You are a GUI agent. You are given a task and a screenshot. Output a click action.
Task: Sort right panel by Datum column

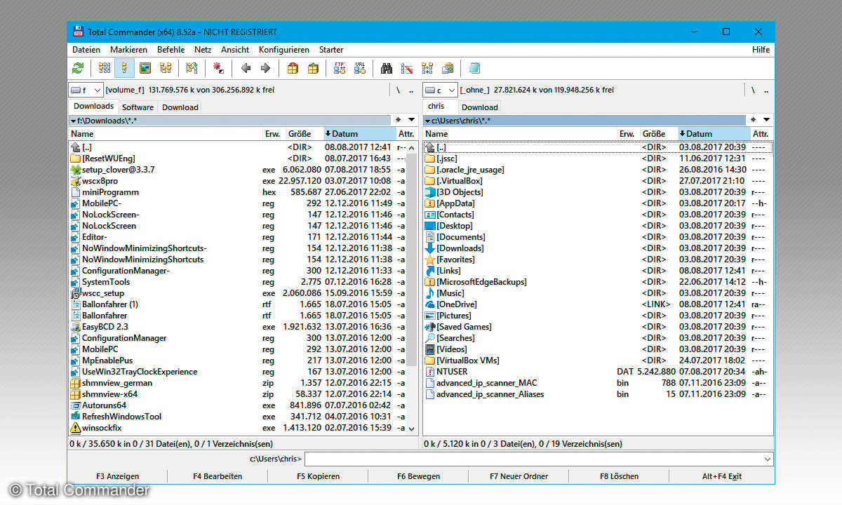[x=714, y=133]
